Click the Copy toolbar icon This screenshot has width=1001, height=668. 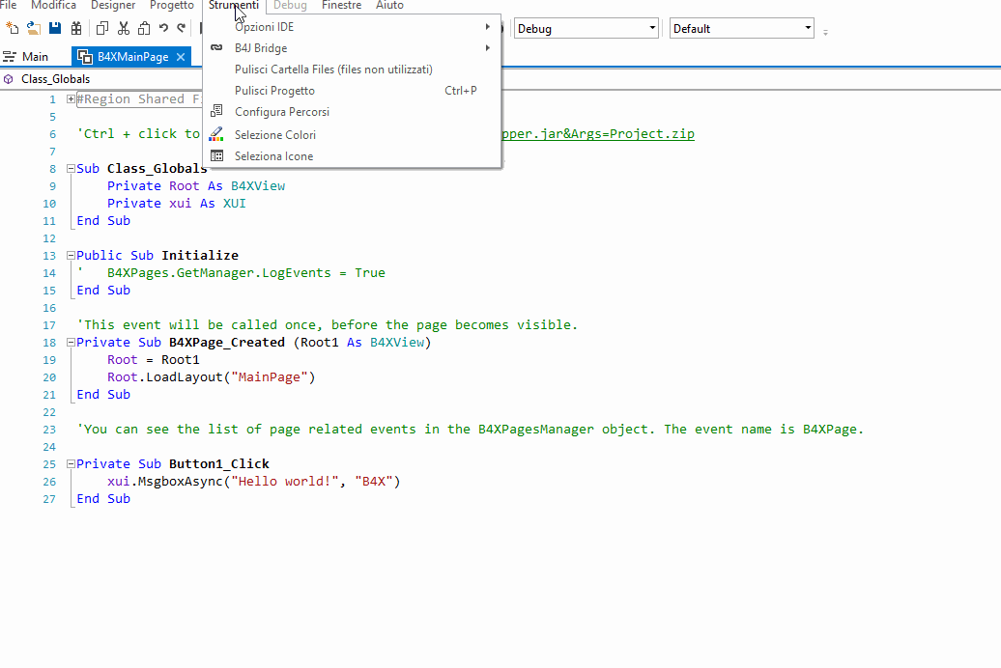coord(102,28)
